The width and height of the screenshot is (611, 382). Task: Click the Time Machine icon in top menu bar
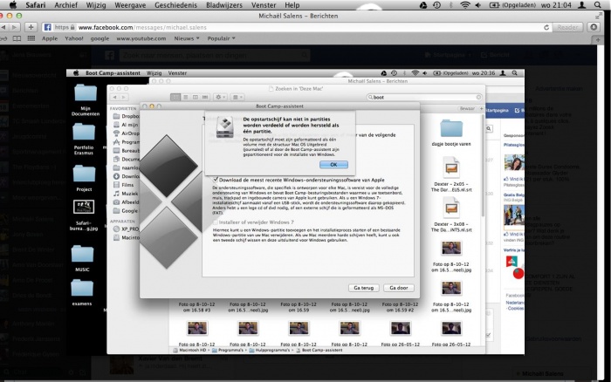point(436,5)
